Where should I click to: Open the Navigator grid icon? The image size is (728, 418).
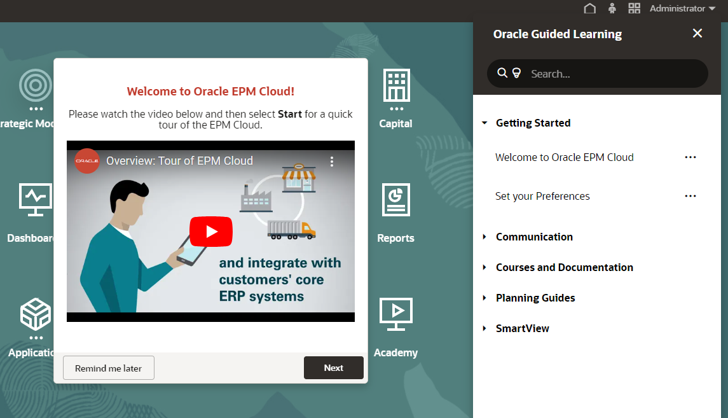634,8
